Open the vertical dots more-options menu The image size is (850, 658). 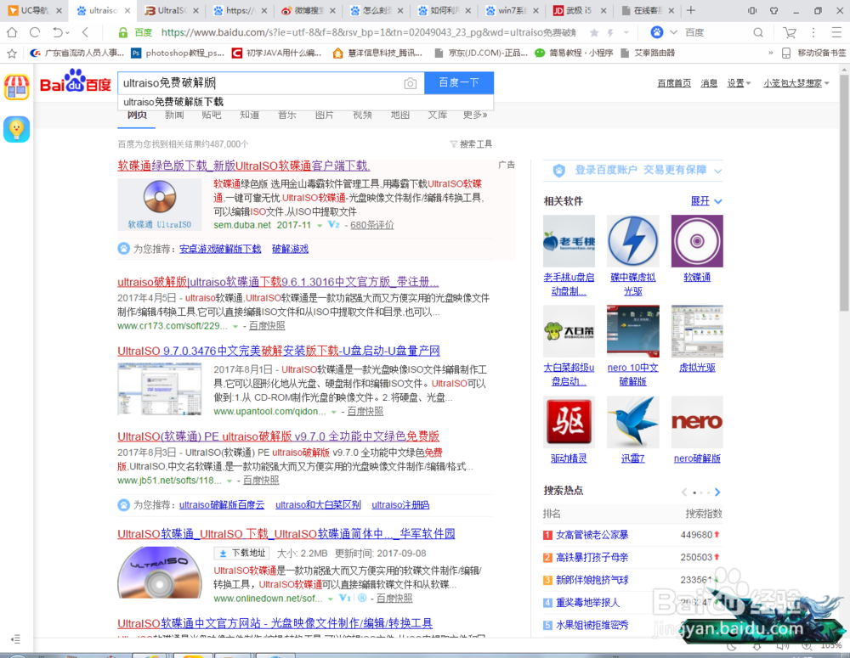click(x=813, y=32)
